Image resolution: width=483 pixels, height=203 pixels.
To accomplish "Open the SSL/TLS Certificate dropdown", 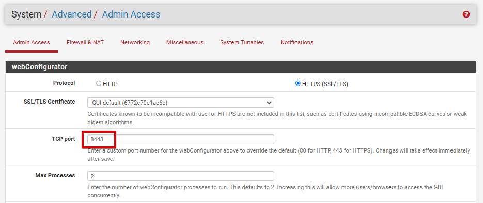I will pyautogui.click(x=181, y=102).
